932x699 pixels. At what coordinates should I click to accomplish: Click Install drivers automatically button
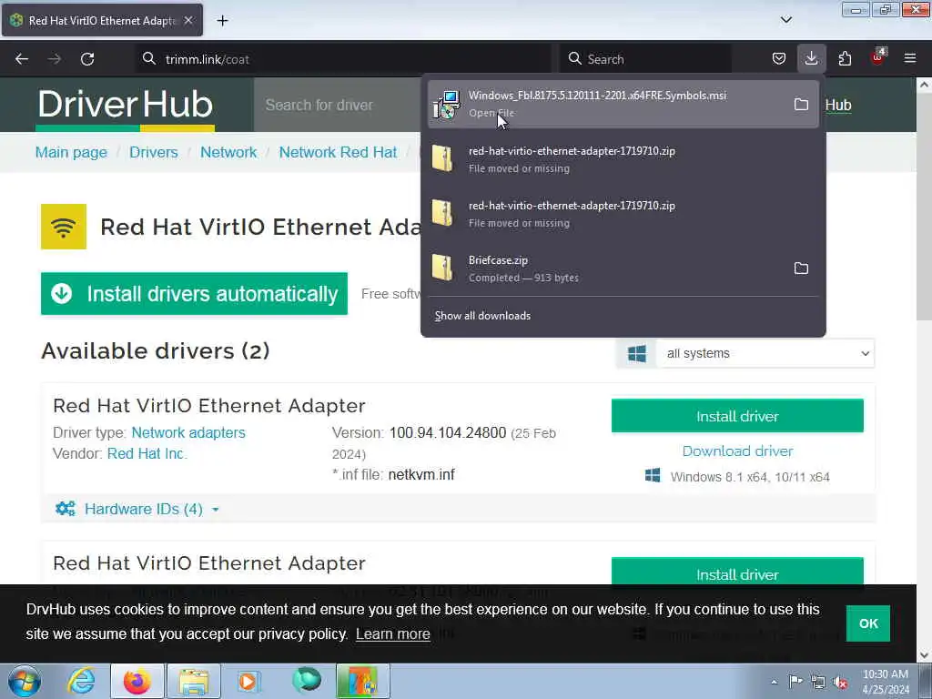pyautogui.click(x=195, y=294)
